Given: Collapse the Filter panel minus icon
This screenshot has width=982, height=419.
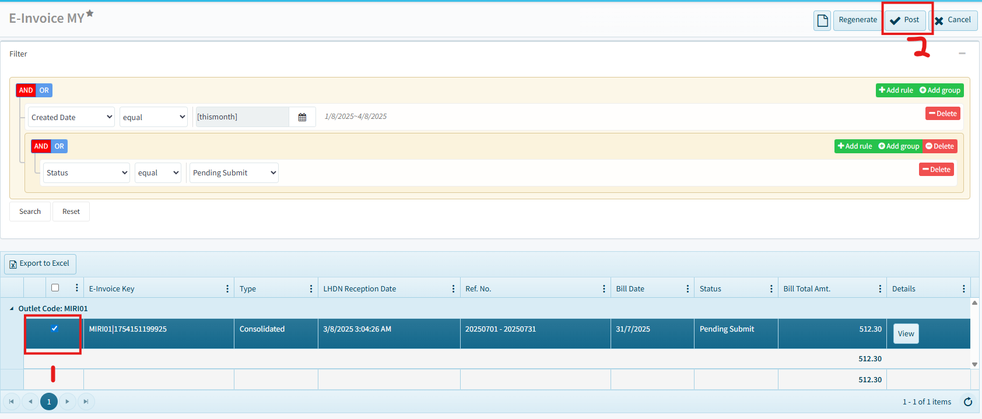Looking at the screenshot, I should [x=962, y=54].
